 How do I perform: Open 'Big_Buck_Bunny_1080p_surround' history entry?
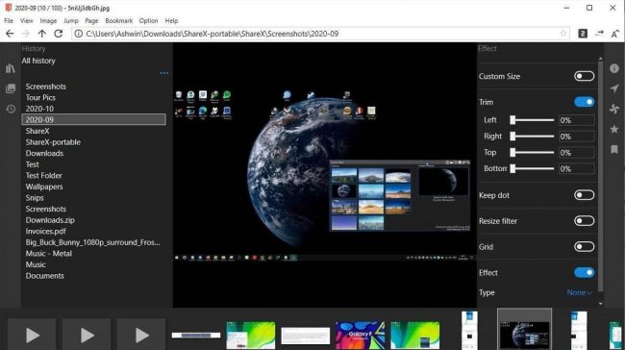93,242
